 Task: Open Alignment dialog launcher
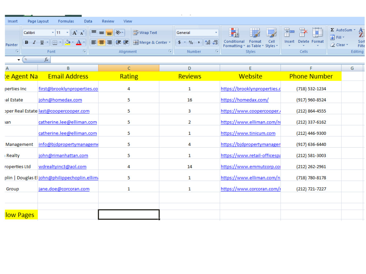(x=170, y=51)
